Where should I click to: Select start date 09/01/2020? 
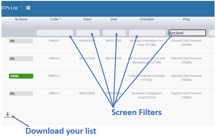click(x=87, y=93)
